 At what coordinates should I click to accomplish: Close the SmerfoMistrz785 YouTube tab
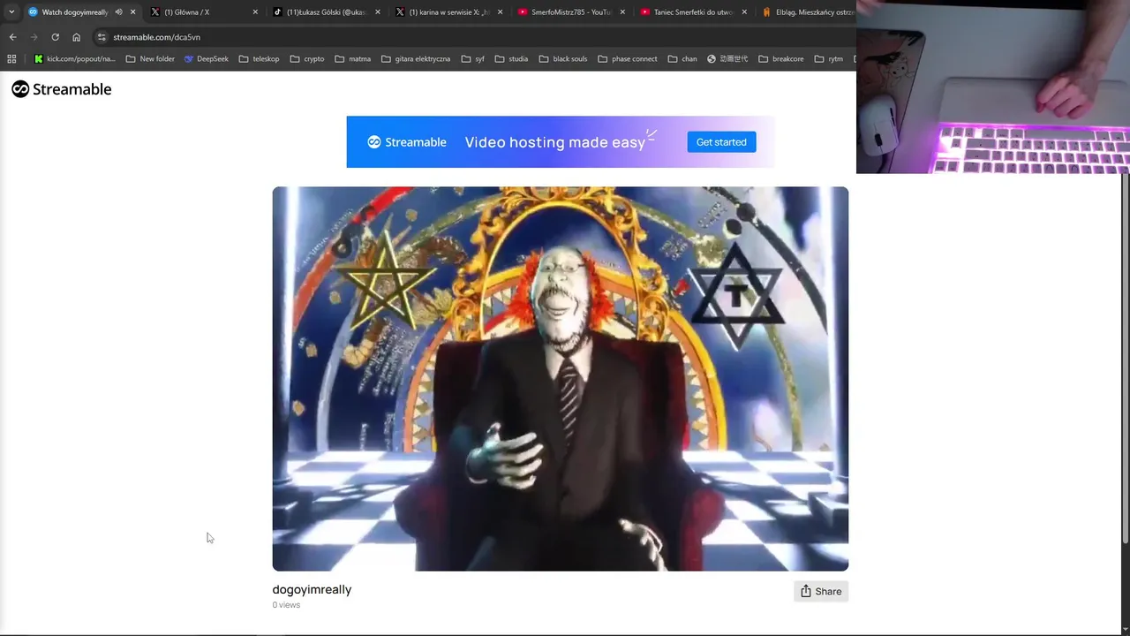click(x=622, y=12)
